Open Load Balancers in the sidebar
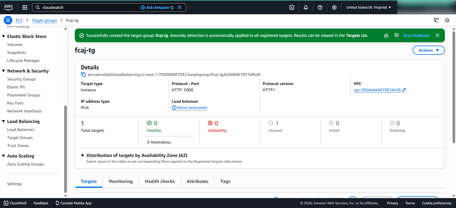Screen dimensions: 456x208 pos(21,130)
